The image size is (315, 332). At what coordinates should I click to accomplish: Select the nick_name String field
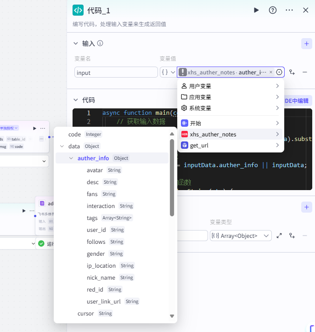point(112,277)
